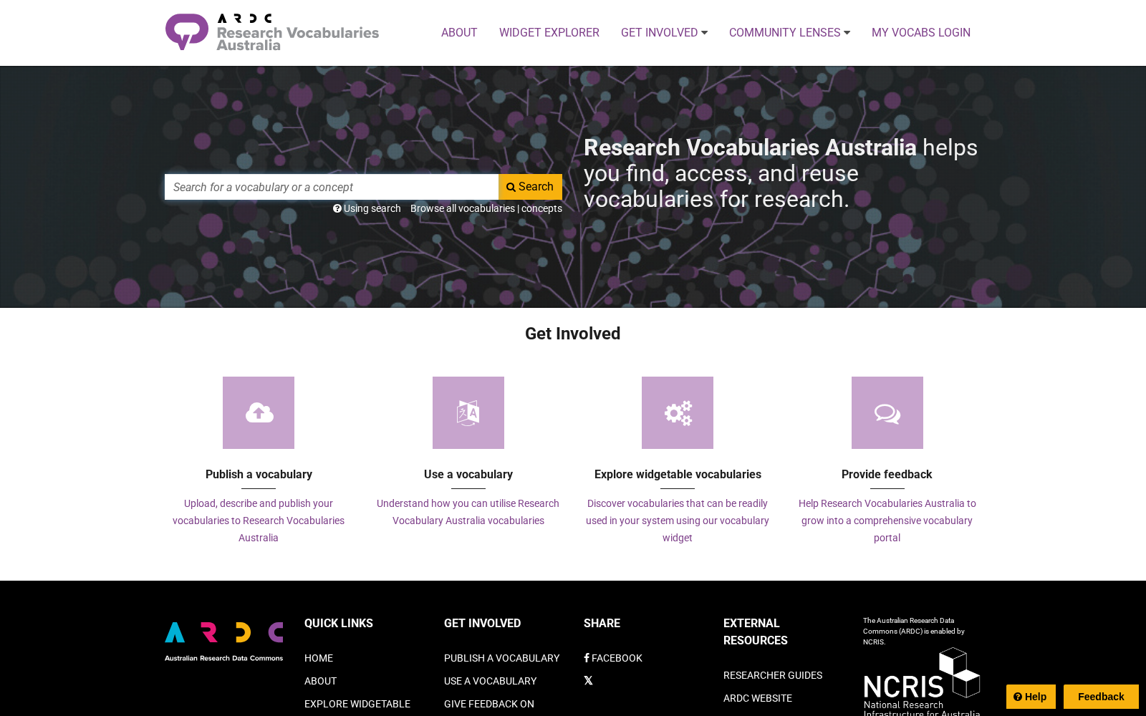Click 'Discover vocabularies that can be readily' text
This screenshot has width=1146, height=716.
tap(678, 521)
